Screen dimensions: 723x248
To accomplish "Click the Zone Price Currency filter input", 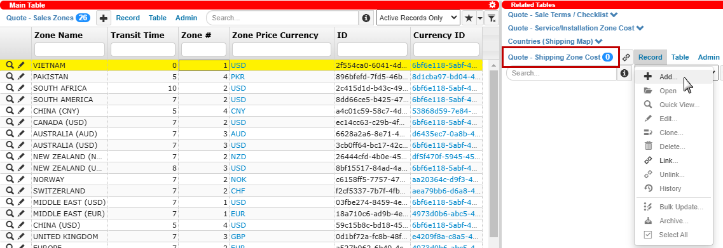I will pos(282,49).
